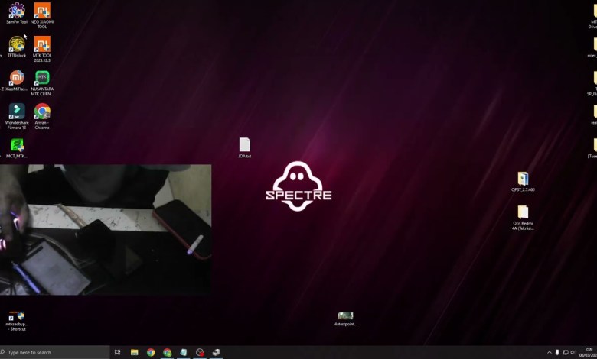The image size is (597, 359).
Task: Select the MCT_MTK desktop shortcut
Action: (x=17, y=145)
